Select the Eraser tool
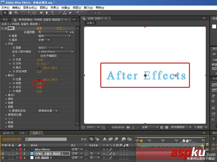The height and width of the screenshot is (162, 217). (x=71, y=13)
